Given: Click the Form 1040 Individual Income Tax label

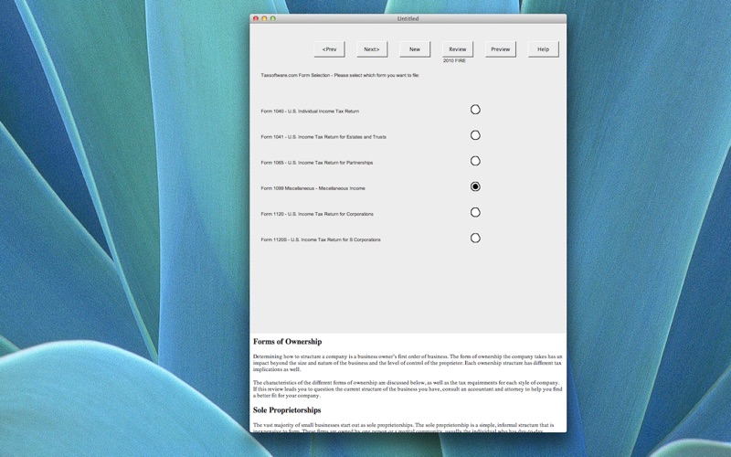Looking at the screenshot, I should point(310,112).
